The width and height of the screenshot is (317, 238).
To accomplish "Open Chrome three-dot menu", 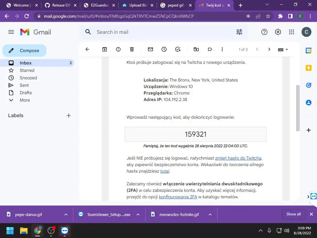I will click(310, 16).
